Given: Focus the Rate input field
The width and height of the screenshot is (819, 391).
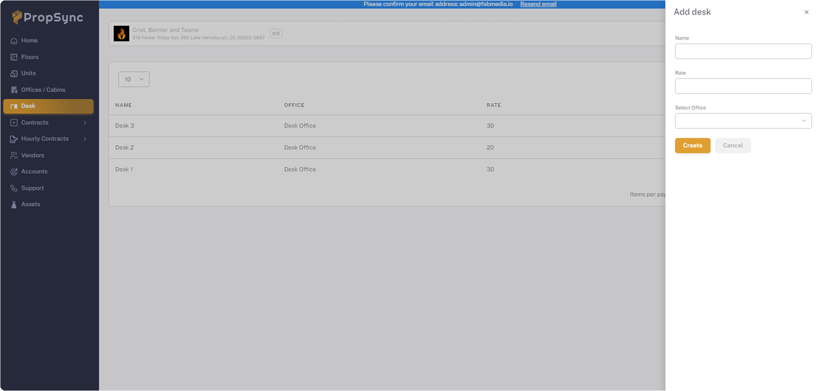Looking at the screenshot, I should 743,86.
